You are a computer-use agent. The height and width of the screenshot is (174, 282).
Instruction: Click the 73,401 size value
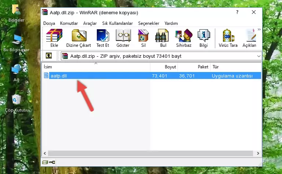coord(160,76)
